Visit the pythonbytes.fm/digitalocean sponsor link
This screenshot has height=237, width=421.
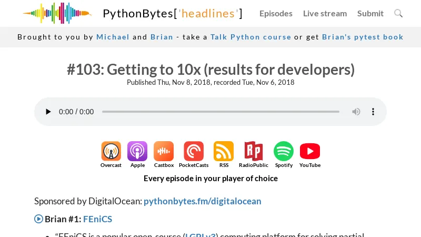(202, 201)
